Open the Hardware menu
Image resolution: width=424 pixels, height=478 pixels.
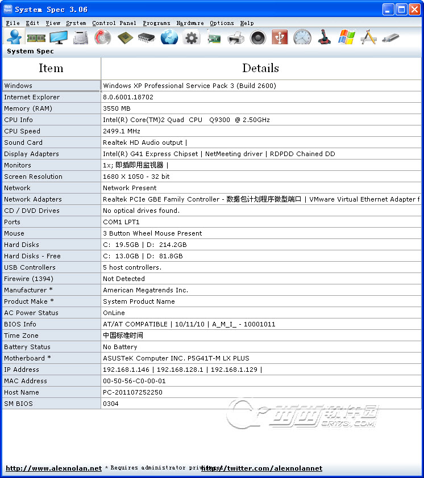pyautogui.click(x=190, y=23)
